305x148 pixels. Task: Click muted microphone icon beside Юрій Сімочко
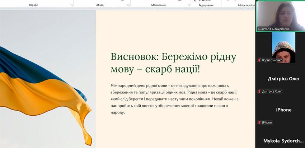coord(259,60)
